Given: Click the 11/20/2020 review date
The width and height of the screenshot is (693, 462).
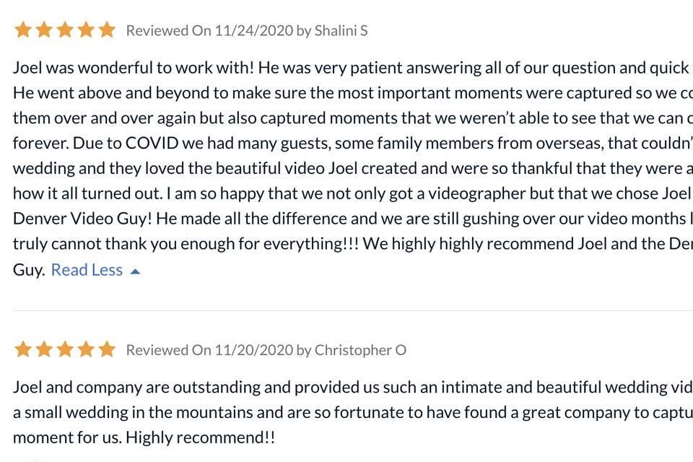Looking at the screenshot, I should coord(253,350).
